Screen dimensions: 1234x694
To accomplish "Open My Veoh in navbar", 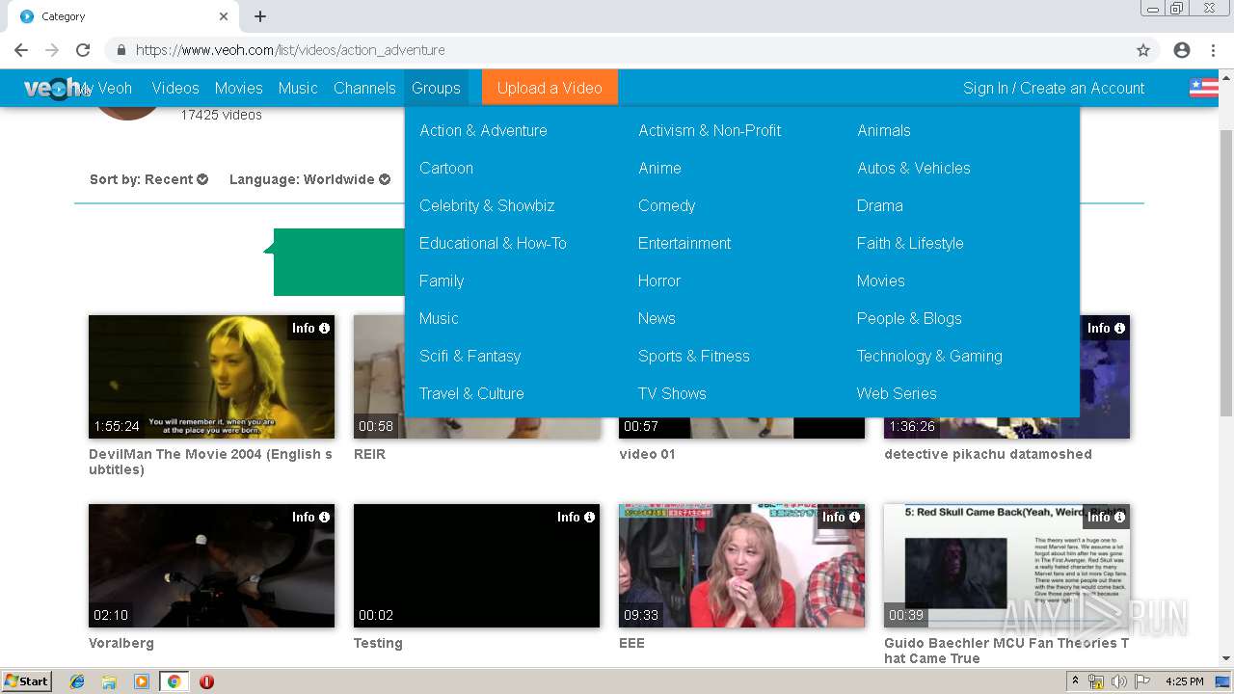I will pyautogui.click(x=105, y=88).
